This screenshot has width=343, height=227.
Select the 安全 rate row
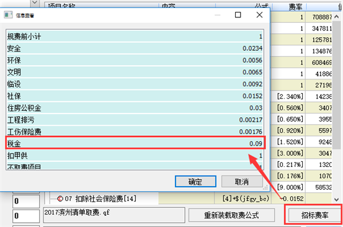point(135,48)
